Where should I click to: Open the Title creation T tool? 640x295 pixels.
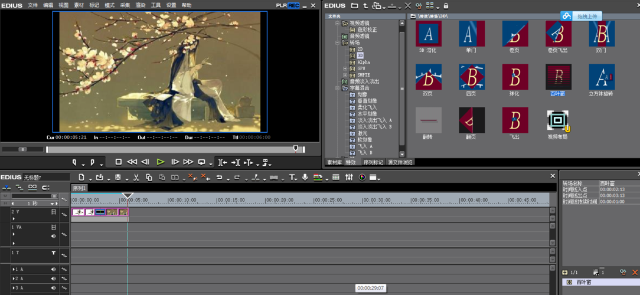(x=292, y=178)
